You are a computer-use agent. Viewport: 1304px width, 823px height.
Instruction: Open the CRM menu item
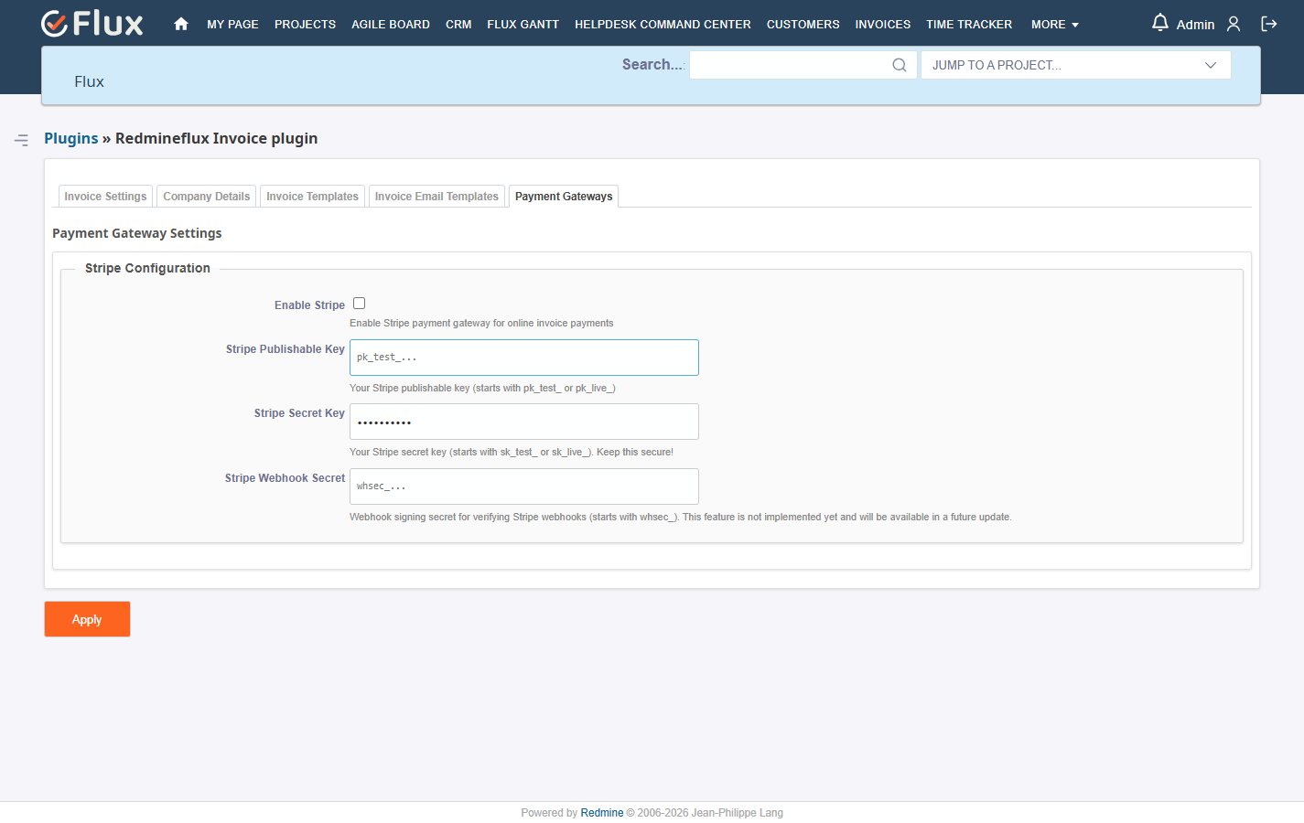458,25
